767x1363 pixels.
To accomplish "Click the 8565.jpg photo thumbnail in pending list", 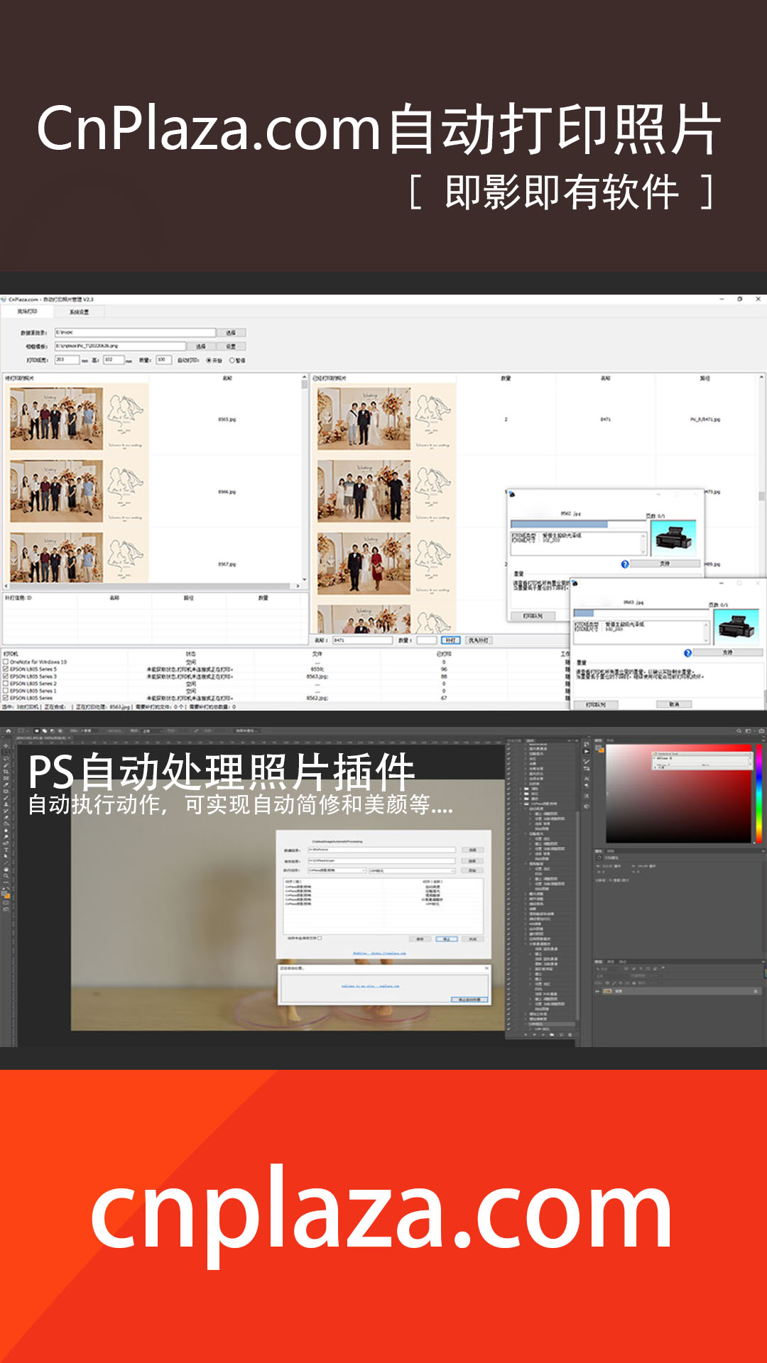I will (56, 419).
